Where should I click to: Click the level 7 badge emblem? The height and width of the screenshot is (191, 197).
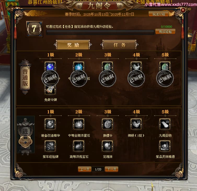click(34, 29)
